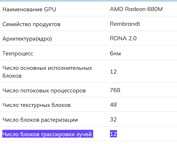The width and height of the screenshot is (177, 144).
Task: Select the '6нм' process value
Action: [x=115, y=53]
